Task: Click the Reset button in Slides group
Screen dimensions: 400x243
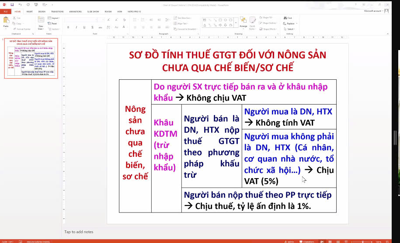Action: coord(54,24)
